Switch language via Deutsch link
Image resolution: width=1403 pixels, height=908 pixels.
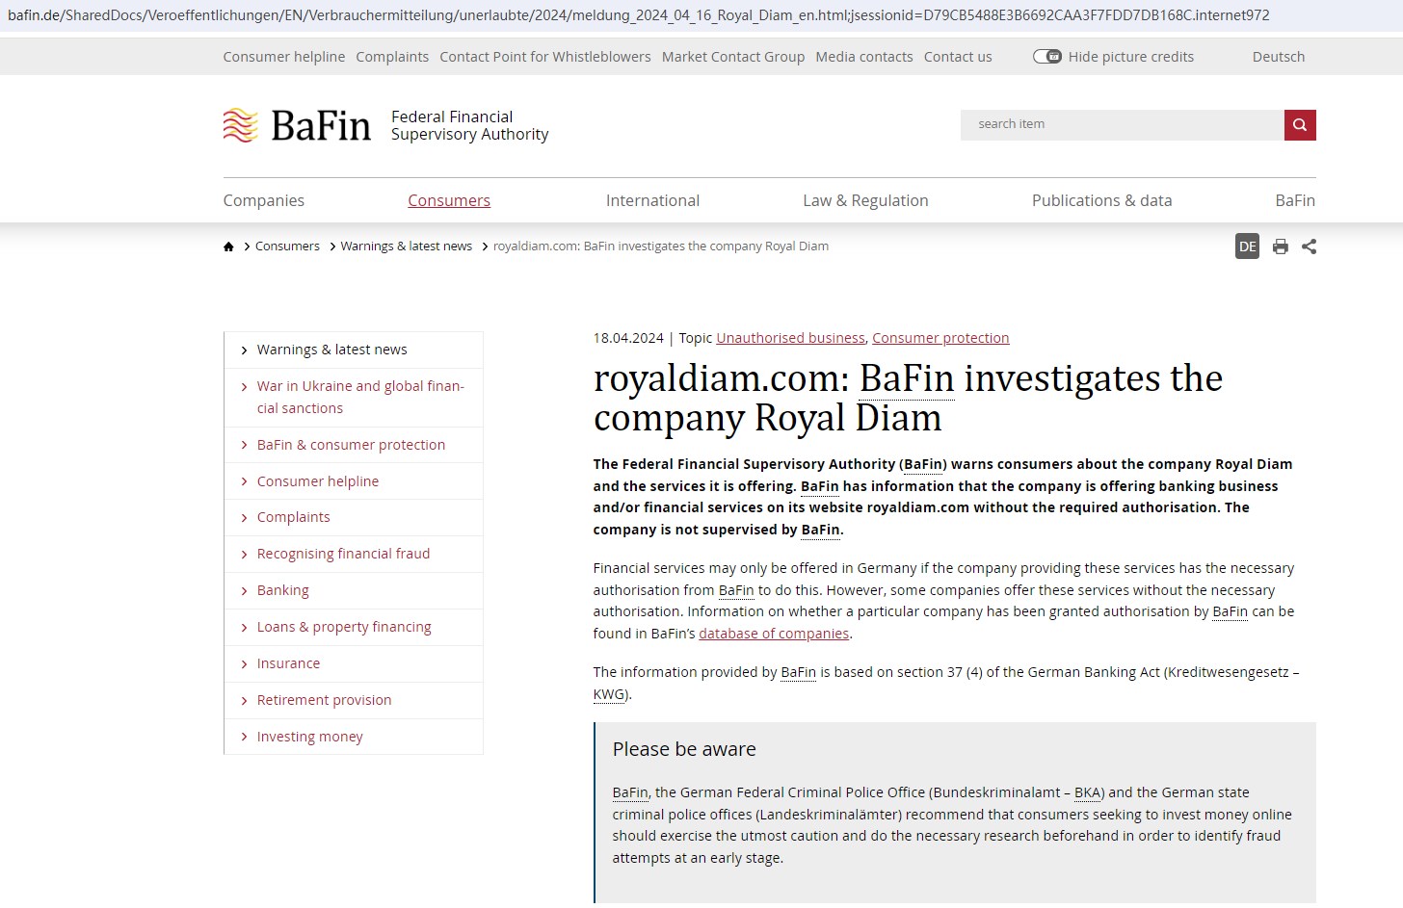(x=1279, y=57)
